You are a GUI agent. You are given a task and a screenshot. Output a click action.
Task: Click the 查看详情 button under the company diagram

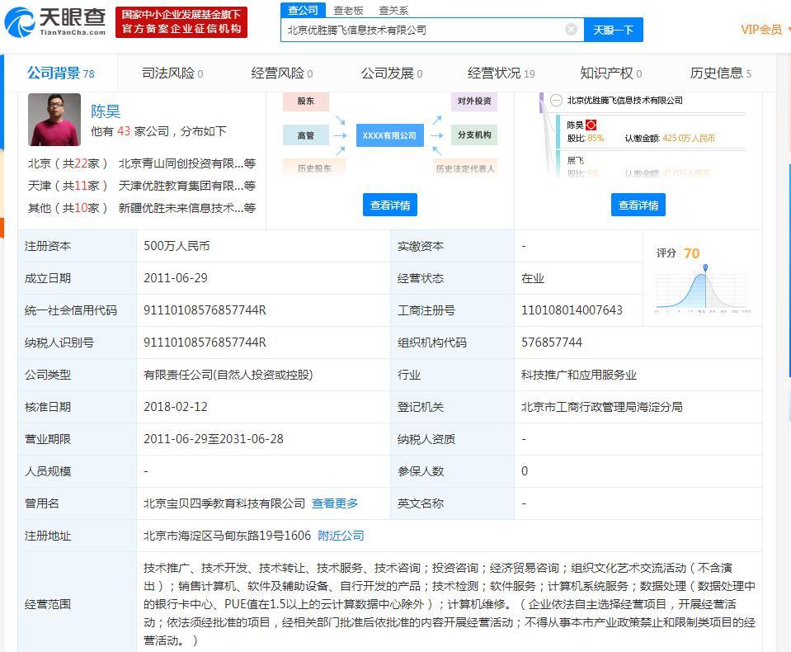click(x=390, y=205)
